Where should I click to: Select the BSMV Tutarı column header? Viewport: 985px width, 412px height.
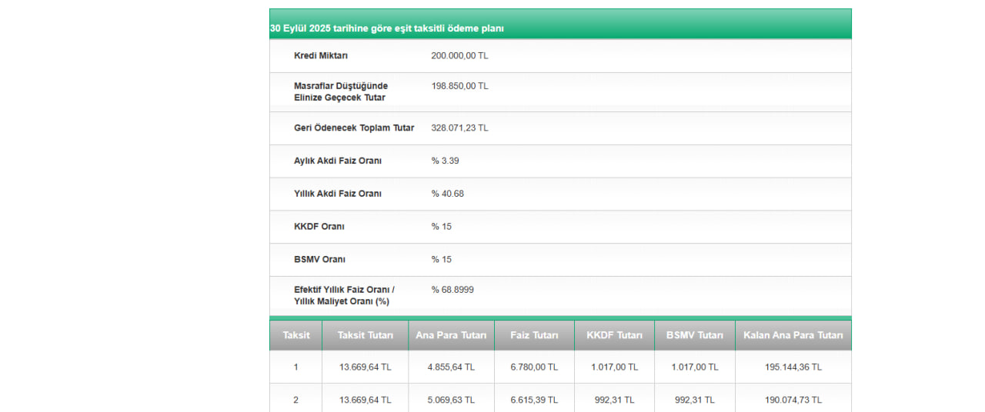[694, 335]
